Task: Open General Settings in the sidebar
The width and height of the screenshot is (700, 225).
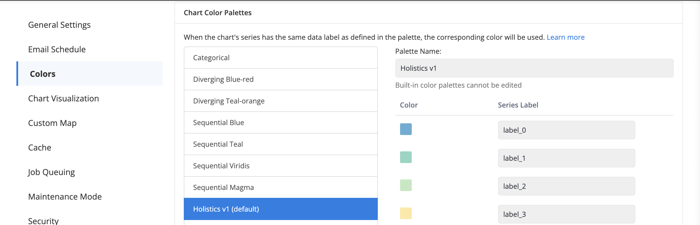Action: click(59, 25)
